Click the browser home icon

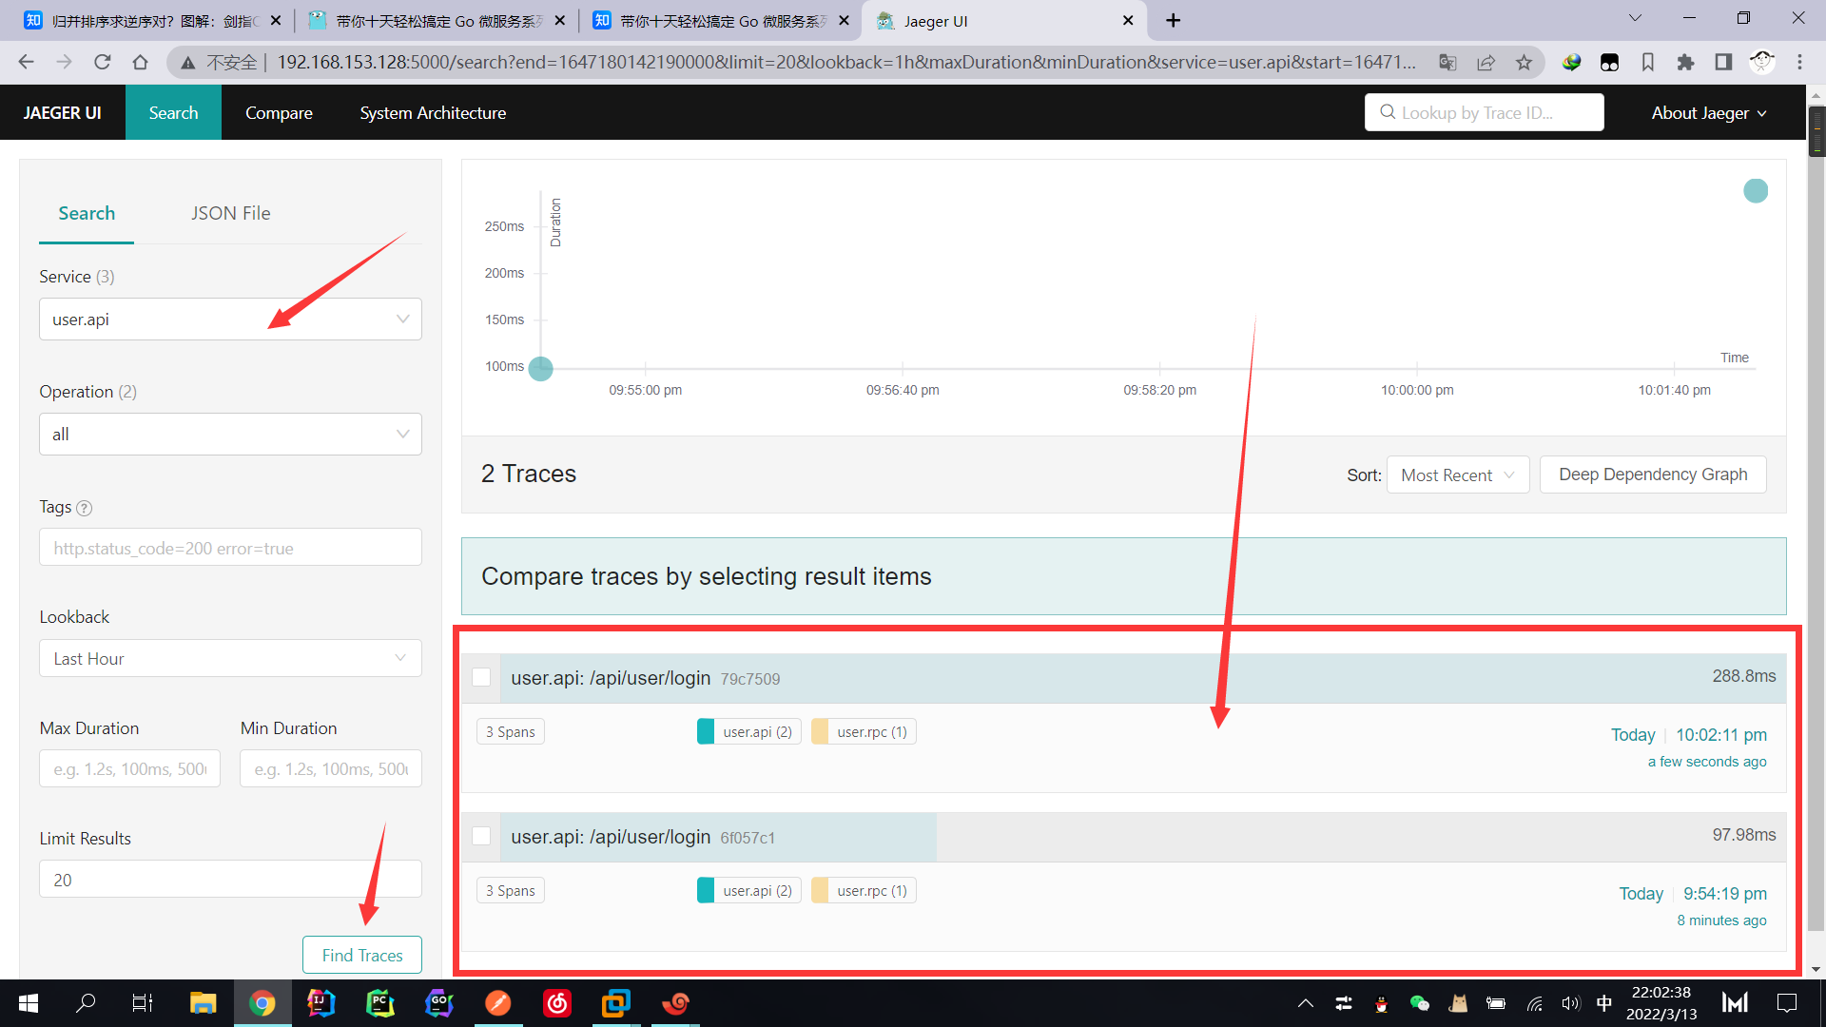140,63
